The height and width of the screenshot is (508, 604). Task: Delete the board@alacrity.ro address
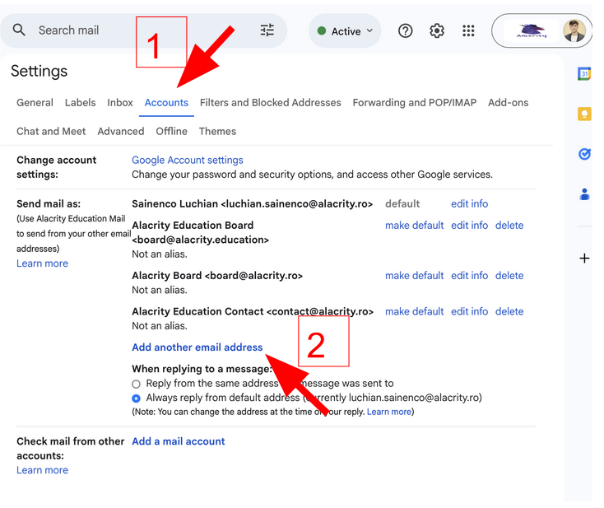pos(509,276)
